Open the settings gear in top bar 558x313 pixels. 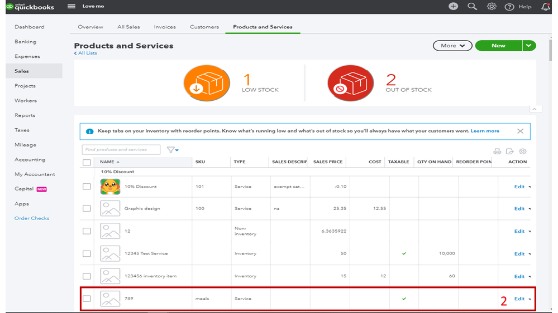click(492, 6)
